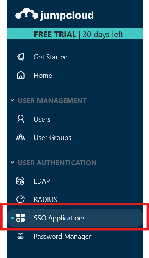
Task: Click the User Groups people icon
Action: (x=21, y=137)
